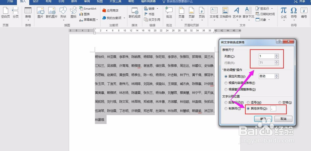311x151 pixels.
Task: Insert a text box (文本框)
Action: click(x=214, y=14)
